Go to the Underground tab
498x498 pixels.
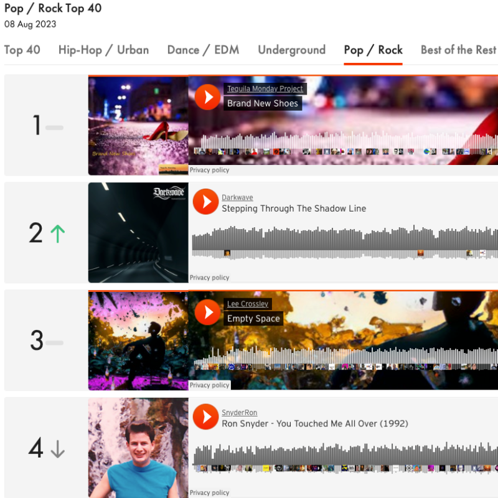291,50
